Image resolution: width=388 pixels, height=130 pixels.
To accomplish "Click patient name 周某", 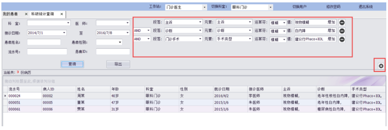I will tap(81, 96).
